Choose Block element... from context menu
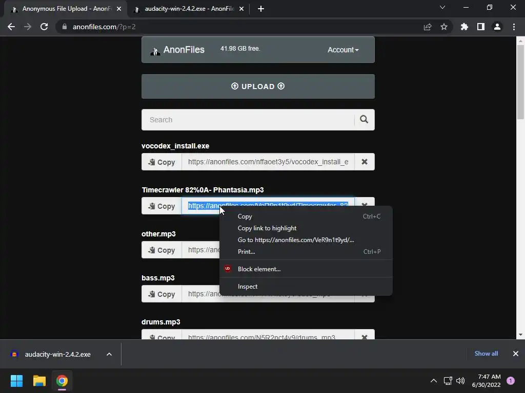Screen dimensions: 525x393 (306, 269)
